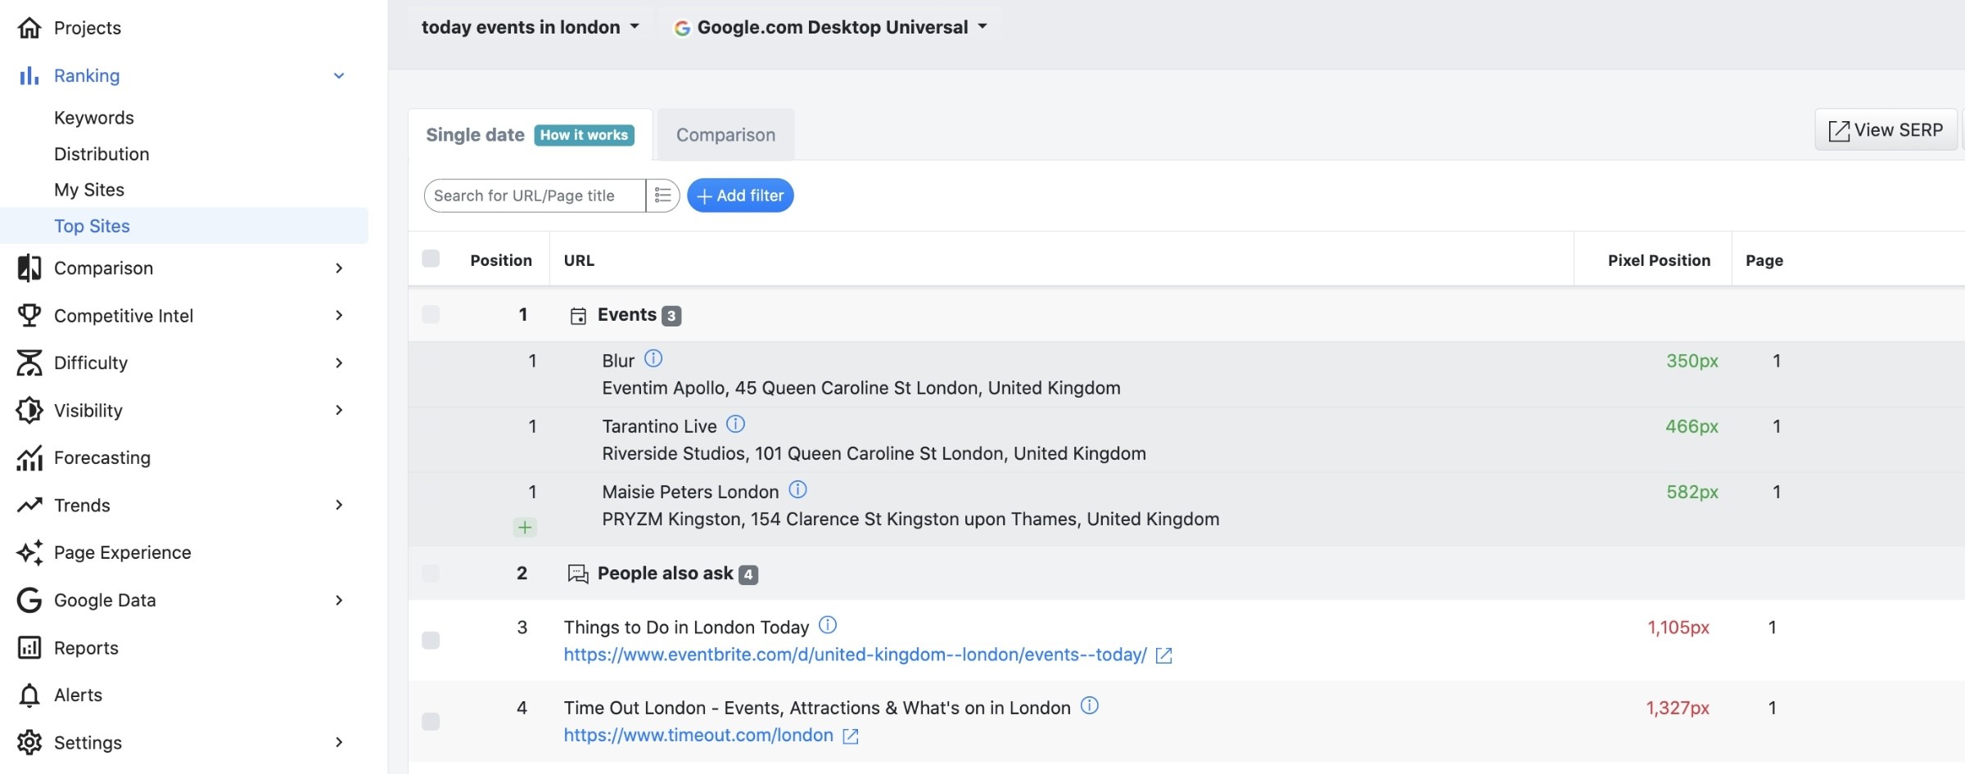This screenshot has height=774, width=1965.
Task: Click the View SERP button
Action: pos(1886,130)
